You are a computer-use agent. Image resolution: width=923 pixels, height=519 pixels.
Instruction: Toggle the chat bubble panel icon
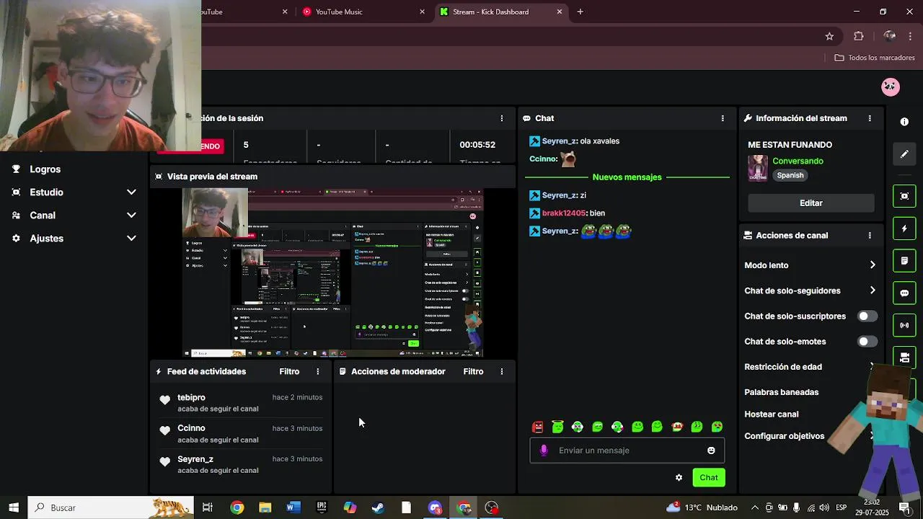pos(904,293)
